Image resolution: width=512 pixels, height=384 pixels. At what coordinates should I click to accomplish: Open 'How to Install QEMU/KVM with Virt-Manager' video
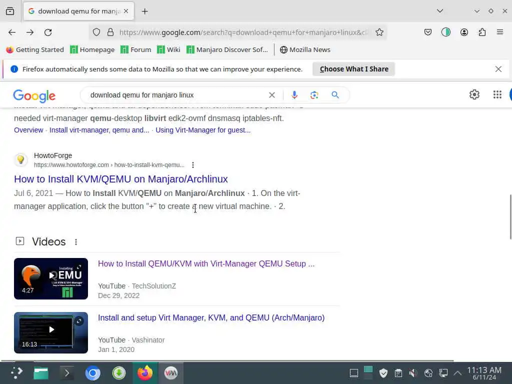pos(206,263)
